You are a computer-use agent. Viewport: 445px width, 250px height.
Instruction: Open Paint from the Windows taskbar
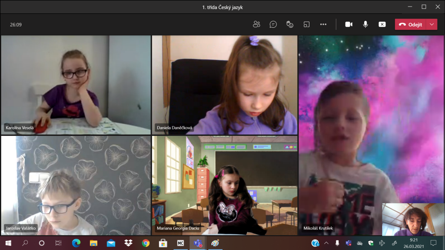point(214,243)
